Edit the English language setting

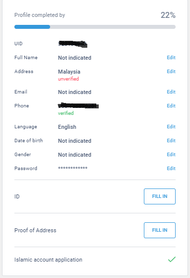(x=171, y=127)
